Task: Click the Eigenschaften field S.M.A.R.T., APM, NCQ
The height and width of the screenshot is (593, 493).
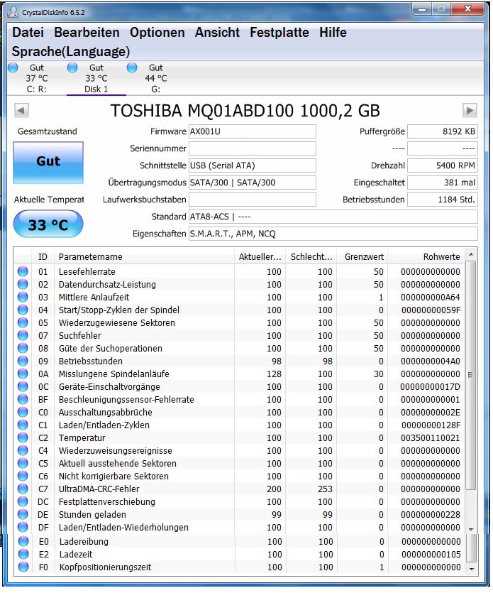Action: click(x=333, y=234)
